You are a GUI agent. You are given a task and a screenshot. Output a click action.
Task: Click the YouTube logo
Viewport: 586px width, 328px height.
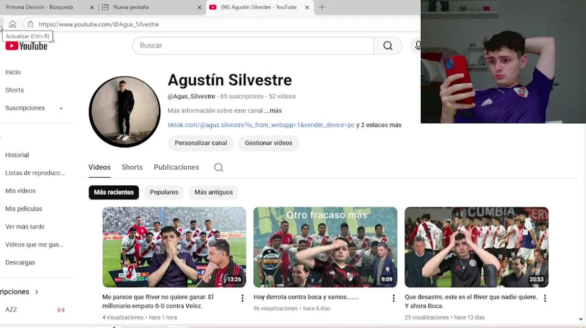point(26,46)
